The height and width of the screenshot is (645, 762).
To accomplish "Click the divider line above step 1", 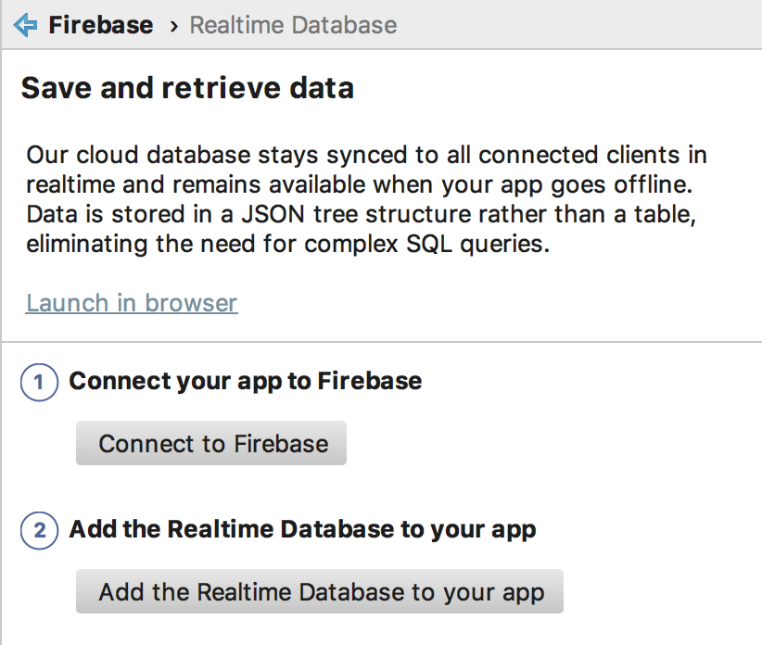I will point(381,342).
